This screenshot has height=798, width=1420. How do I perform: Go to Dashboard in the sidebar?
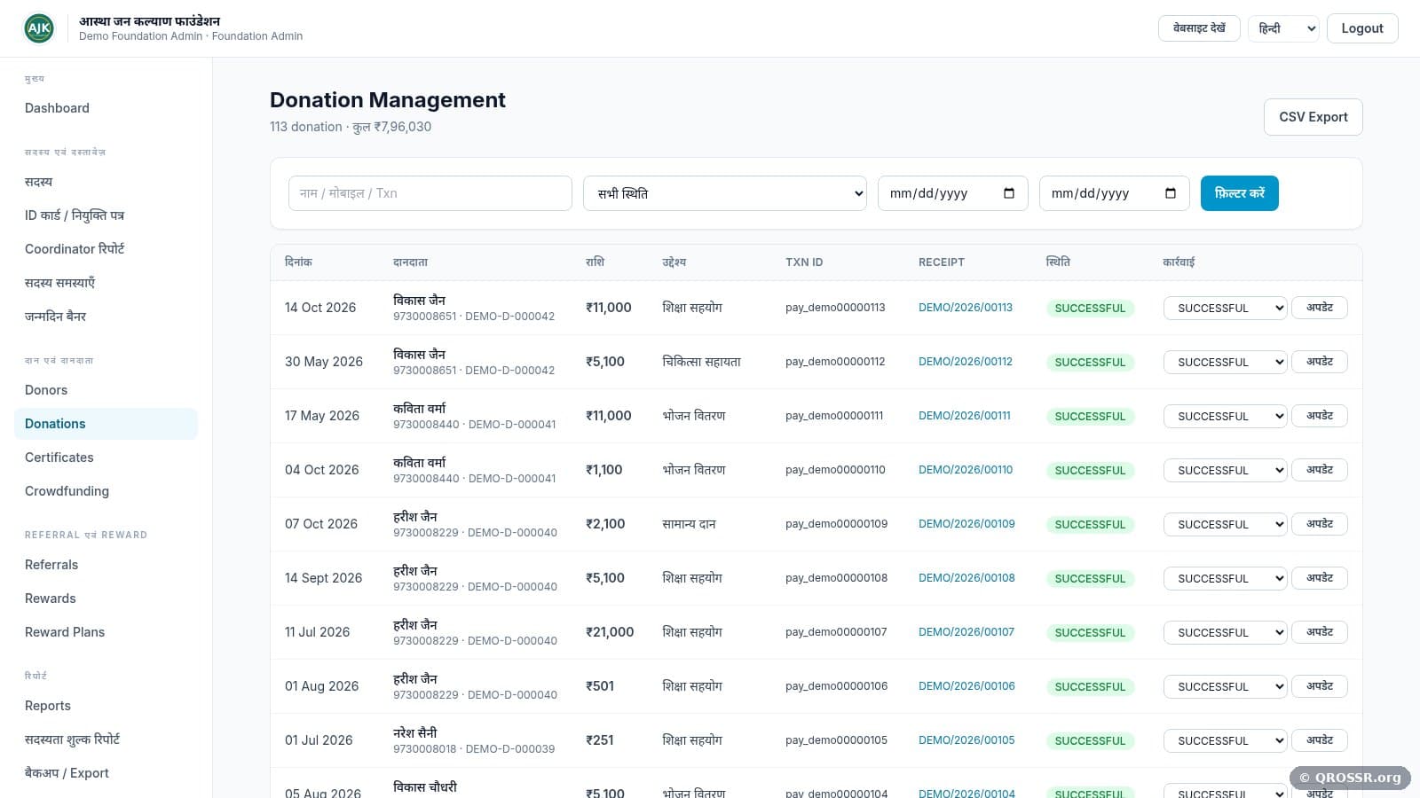click(x=57, y=108)
